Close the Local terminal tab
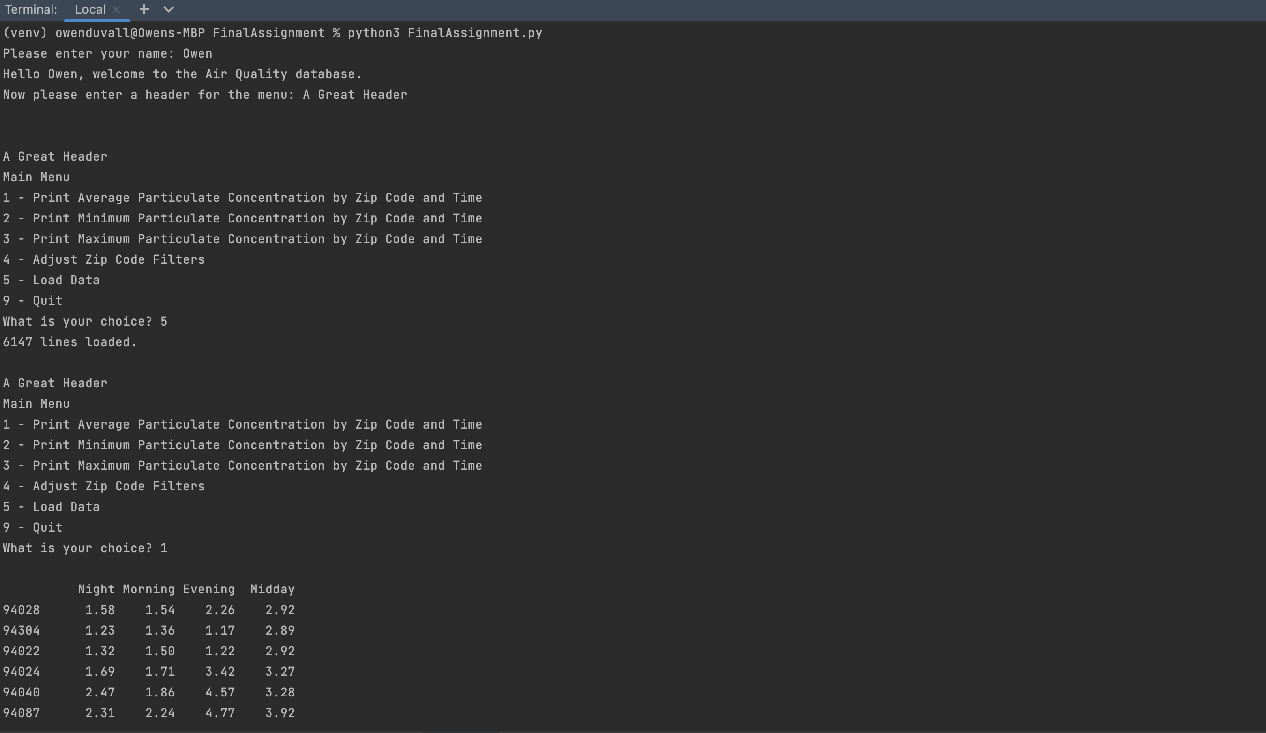The image size is (1266, 733). (117, 9)
